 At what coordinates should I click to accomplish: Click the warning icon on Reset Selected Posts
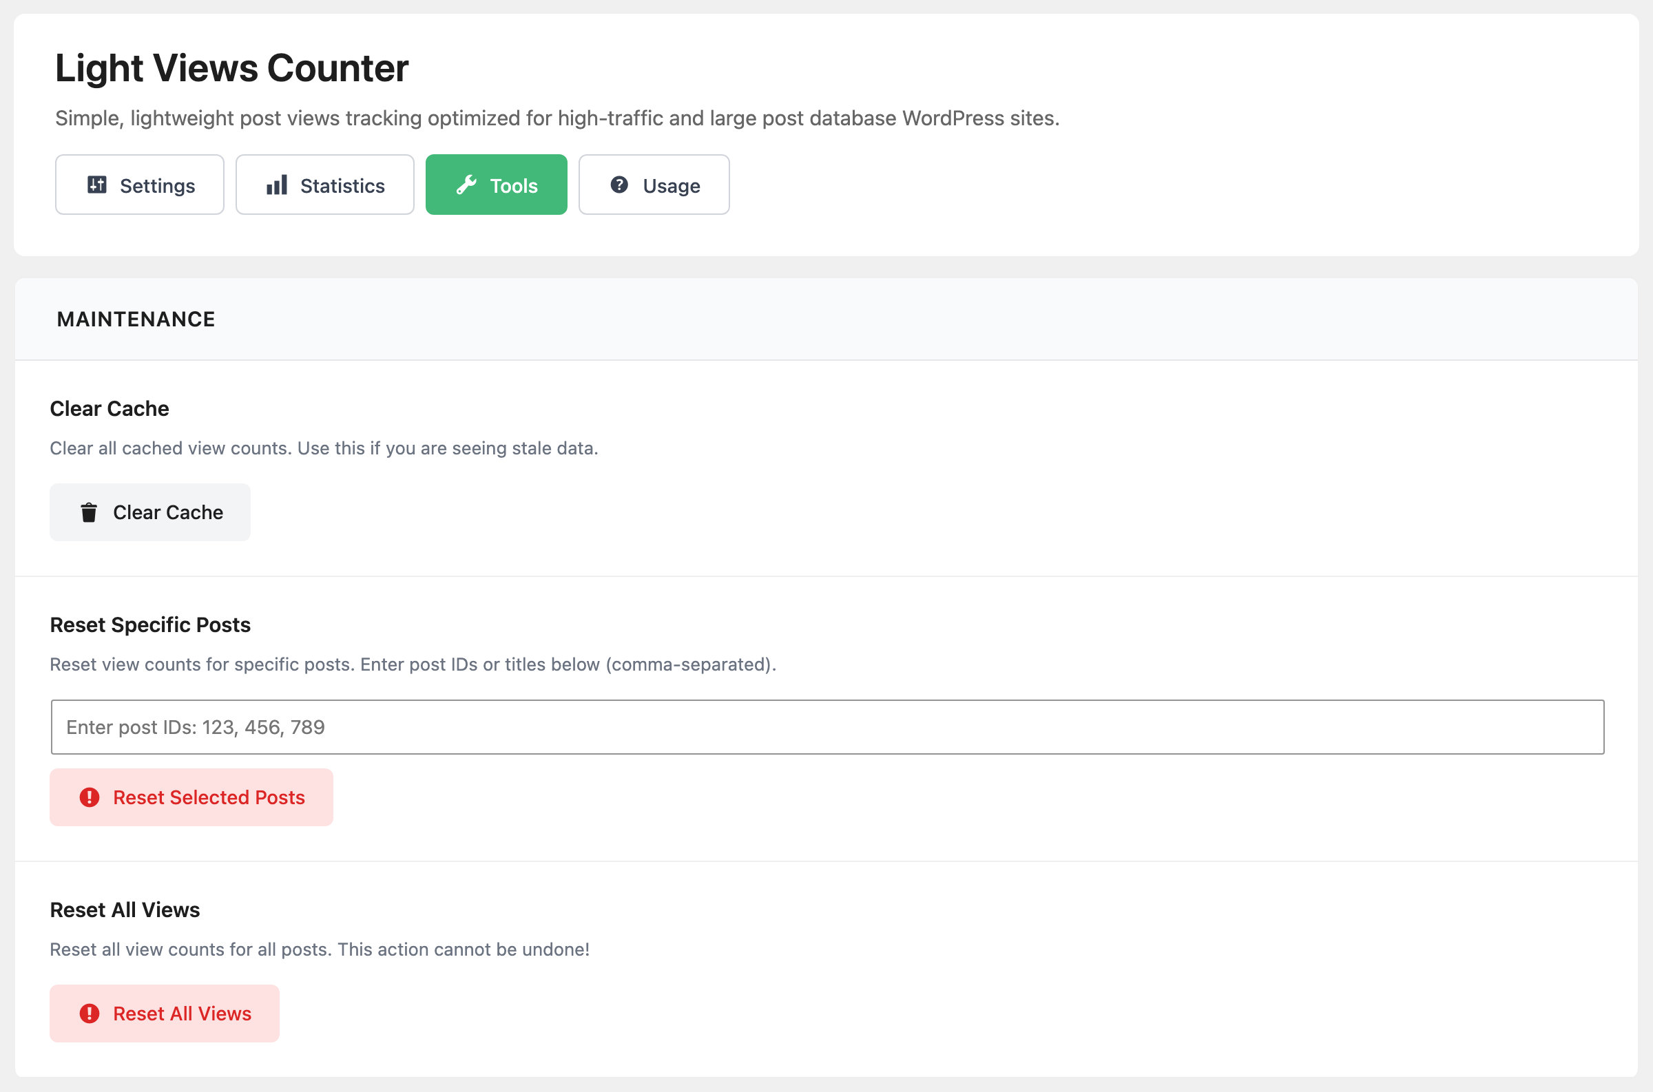pos(89,797)
